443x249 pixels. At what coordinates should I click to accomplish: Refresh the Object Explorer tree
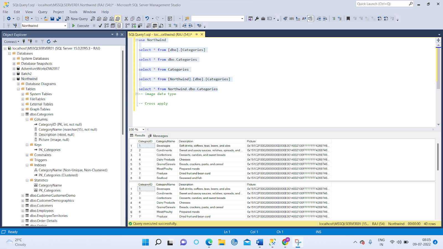49,41
